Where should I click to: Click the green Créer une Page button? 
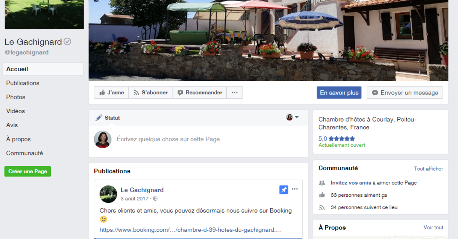coord(27,172)
